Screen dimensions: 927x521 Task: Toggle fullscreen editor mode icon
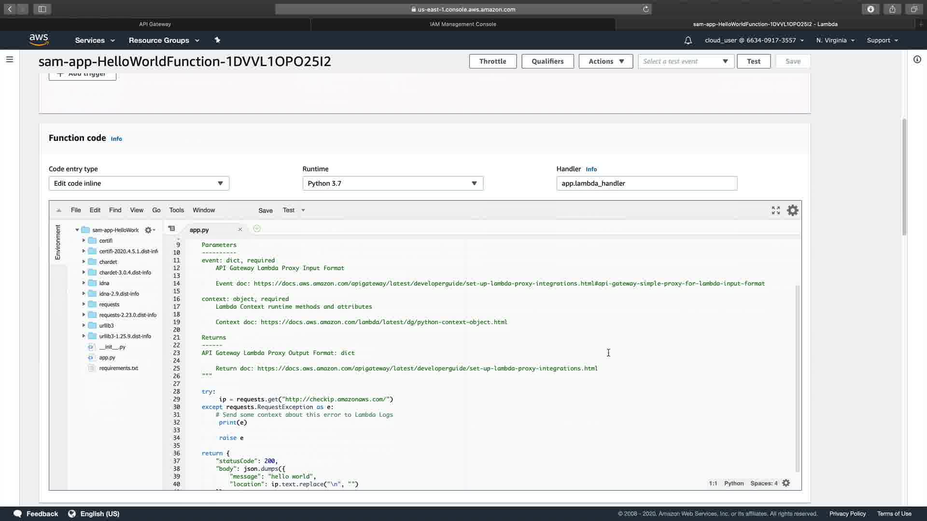tap(775, 210)
